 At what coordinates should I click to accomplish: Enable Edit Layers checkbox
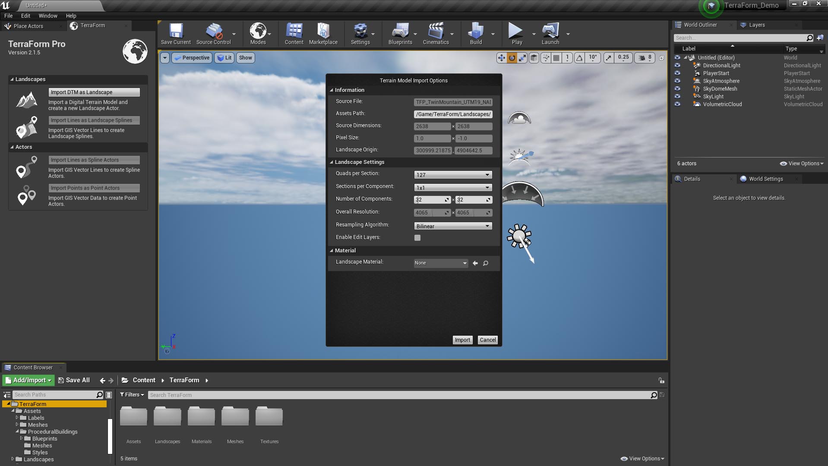[417, 238]
